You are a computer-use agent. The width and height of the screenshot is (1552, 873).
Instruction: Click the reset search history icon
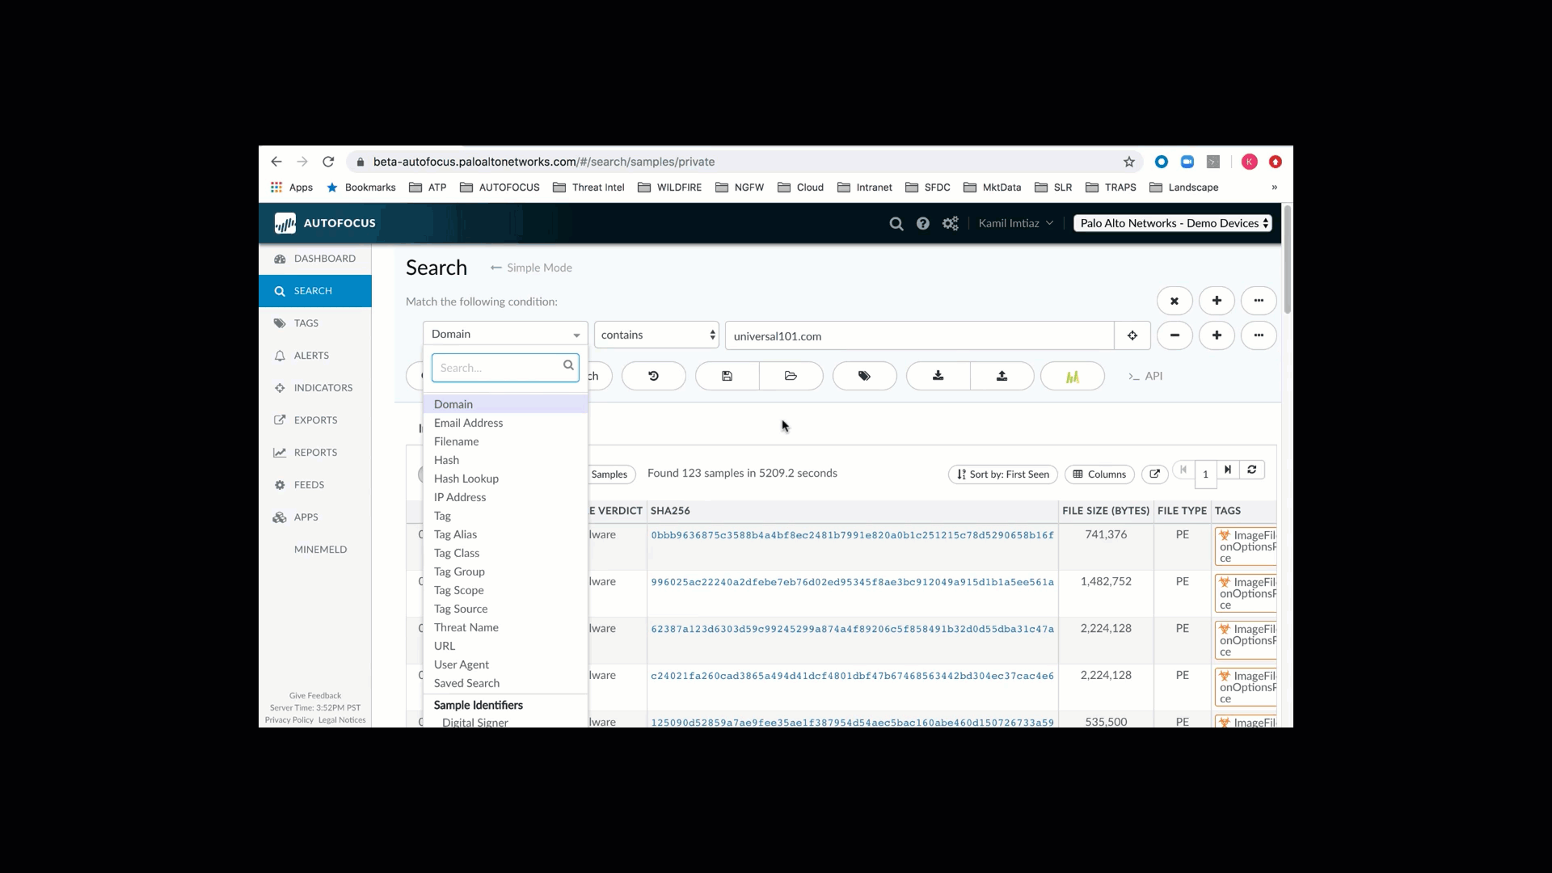tap(654, 376)
